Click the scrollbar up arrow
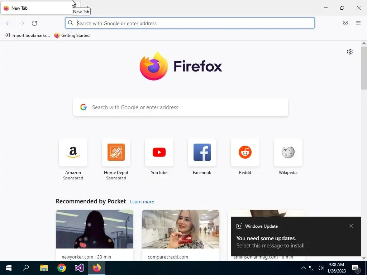 pyautogui.click(x=364, y=43)
